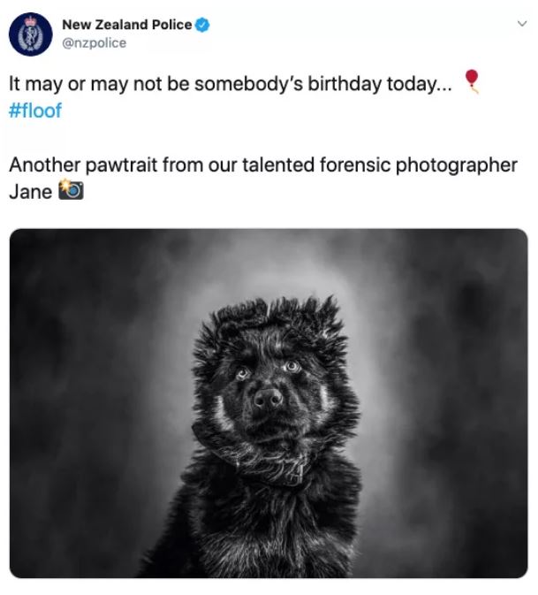Click the word "photographer" in the tweet
Screen dimensions: 538x595
451,166
